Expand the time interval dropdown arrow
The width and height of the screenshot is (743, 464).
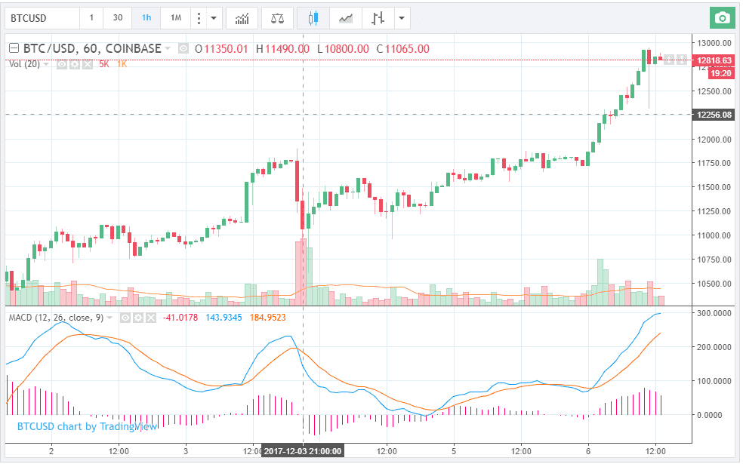point(213,18)
